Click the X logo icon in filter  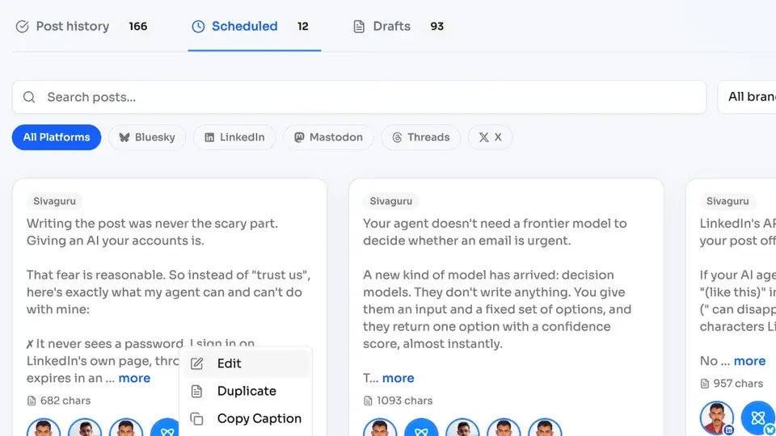click(x=484, y=137)
